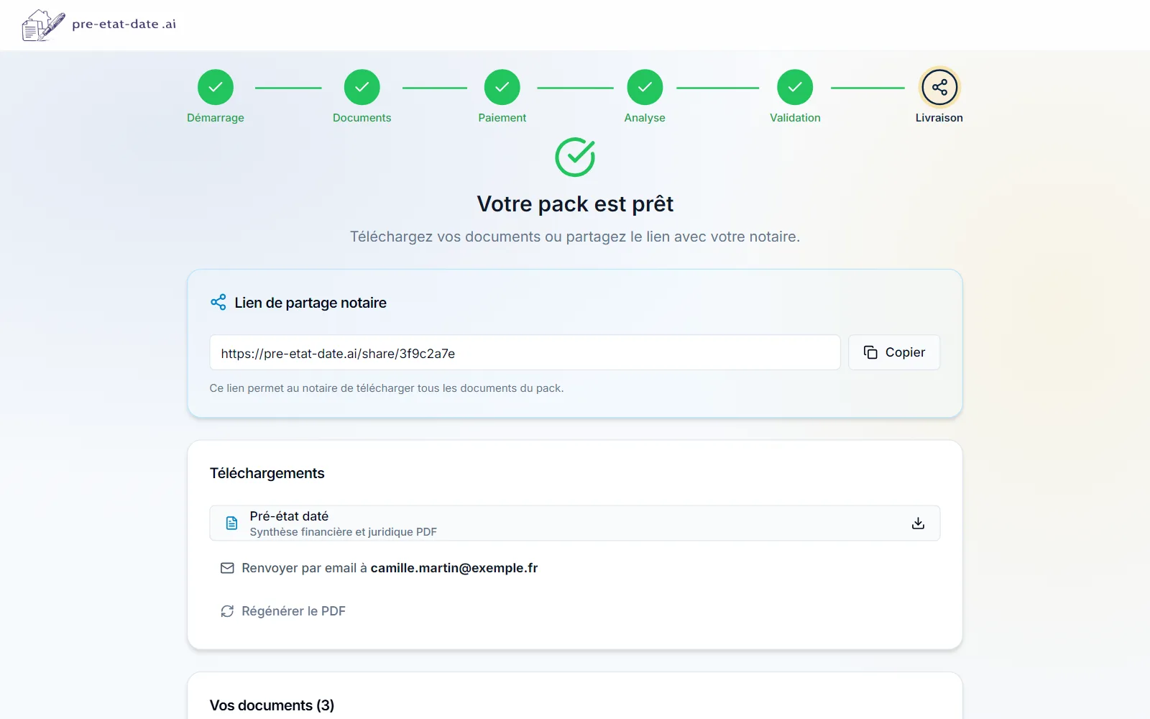Click the envelope icon for email resend
This screenshot has height=719, width=1150.
227,568
